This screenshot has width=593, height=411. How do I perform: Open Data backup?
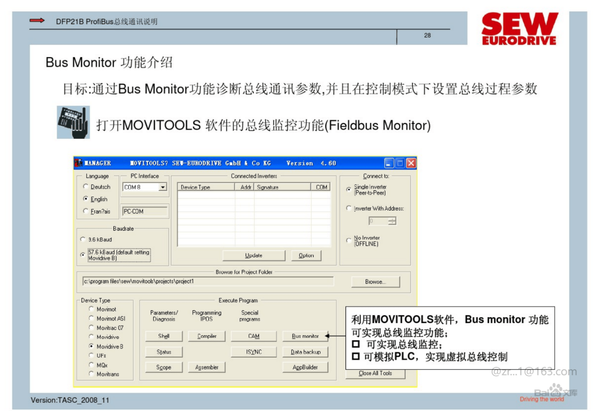(305, 352)
